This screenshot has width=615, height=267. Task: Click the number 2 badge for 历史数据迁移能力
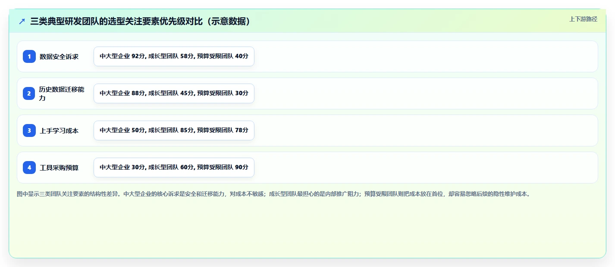29,93
